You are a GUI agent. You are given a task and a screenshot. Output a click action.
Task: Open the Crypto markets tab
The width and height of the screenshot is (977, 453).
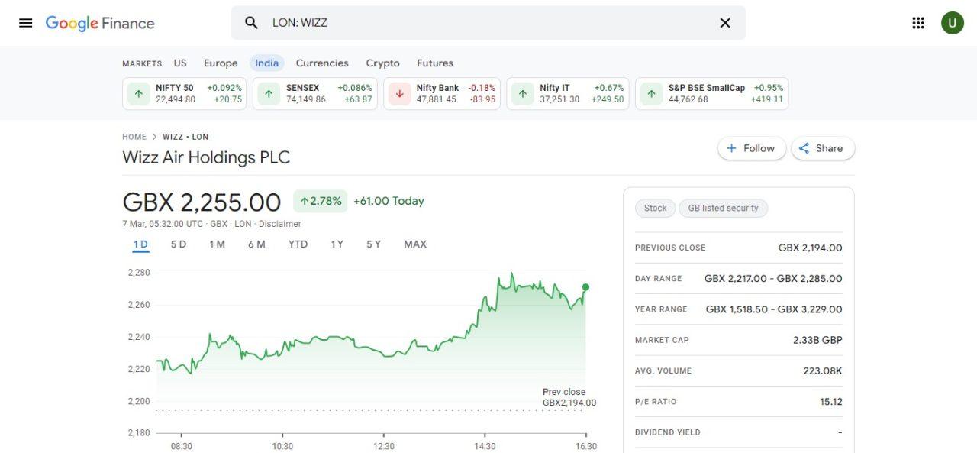point(382,63)
